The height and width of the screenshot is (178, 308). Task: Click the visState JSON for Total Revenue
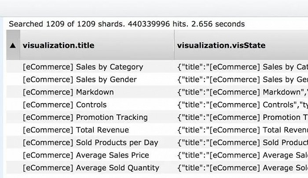(x=242, y=130)
